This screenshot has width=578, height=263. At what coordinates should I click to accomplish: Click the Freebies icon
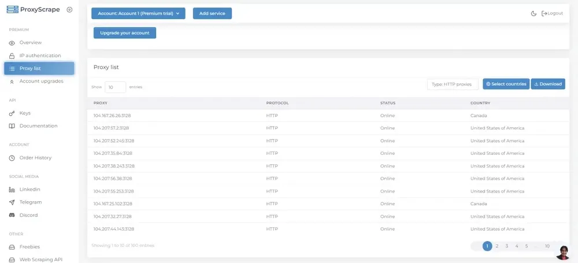(x=12, y=247)
